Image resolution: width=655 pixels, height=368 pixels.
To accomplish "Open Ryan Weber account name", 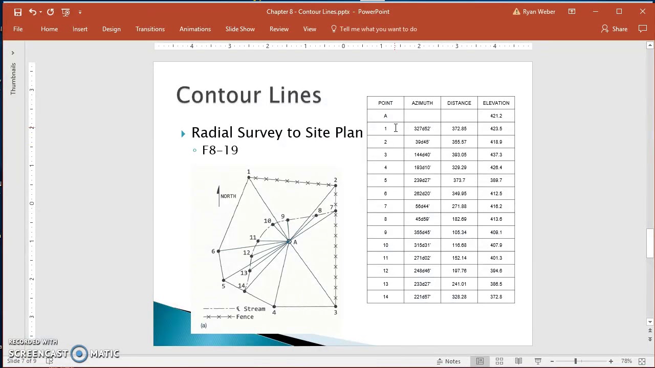I will (x=539, y=12).
